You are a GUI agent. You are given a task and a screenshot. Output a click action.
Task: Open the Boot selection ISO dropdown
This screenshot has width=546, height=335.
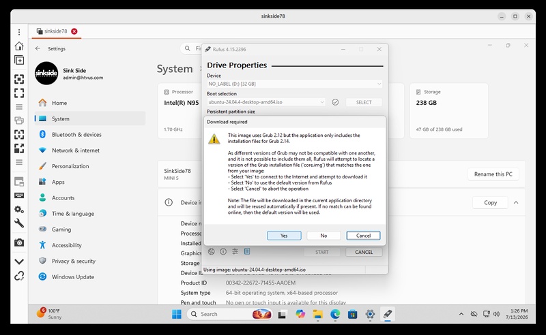[266, 102]
